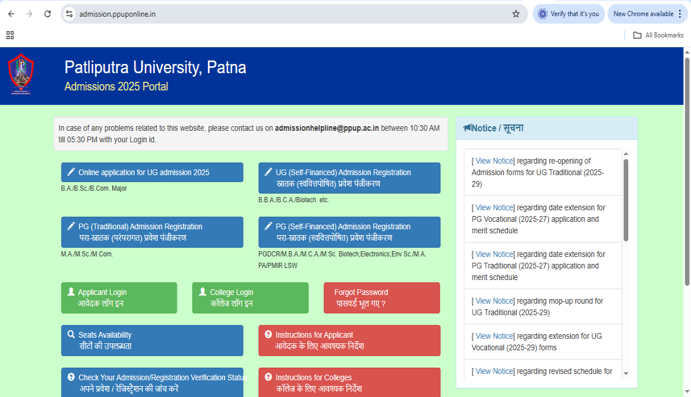View Notice regarding re-opening of UG Traditional forms
The image size is (691, 397).
point(494,161)
